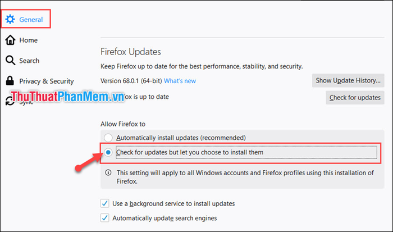
Task: Click 'Check for updates but let you choose' label
Action: coord(190,152)
